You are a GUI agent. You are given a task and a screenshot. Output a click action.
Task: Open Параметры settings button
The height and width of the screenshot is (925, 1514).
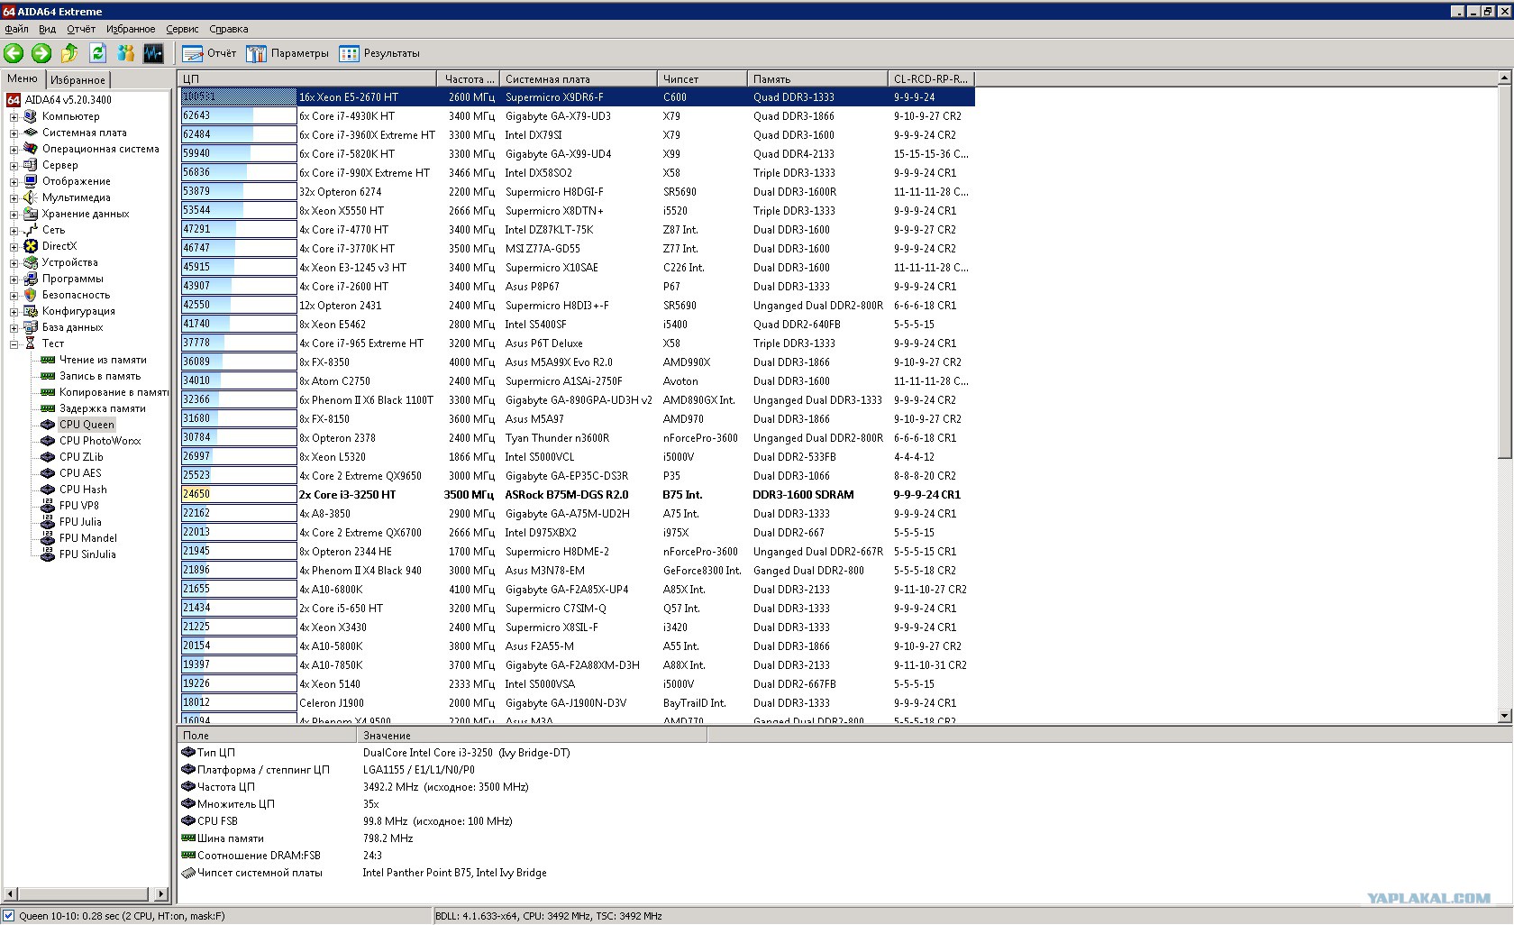[x=287, y=53]
